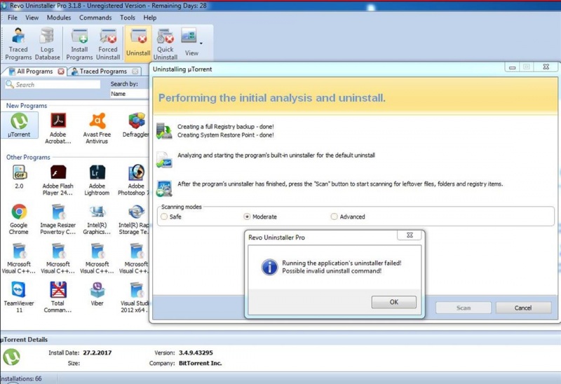Screen dimensions: 561x384
Task: Close the All Programs tab
Action: click(61, 71)
